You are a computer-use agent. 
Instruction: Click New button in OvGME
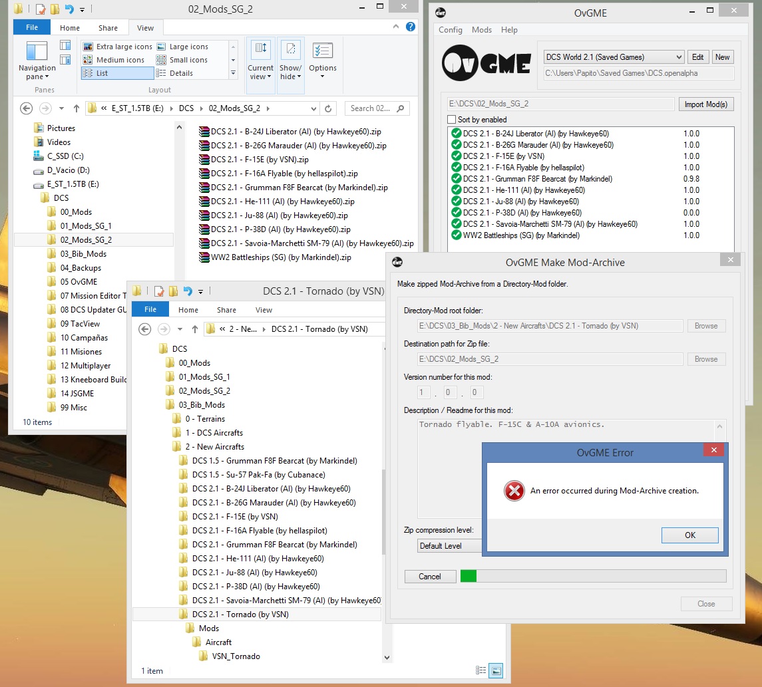[722, 57]
